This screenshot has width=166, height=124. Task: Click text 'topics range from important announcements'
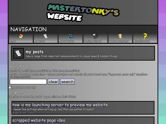[52, 56]
